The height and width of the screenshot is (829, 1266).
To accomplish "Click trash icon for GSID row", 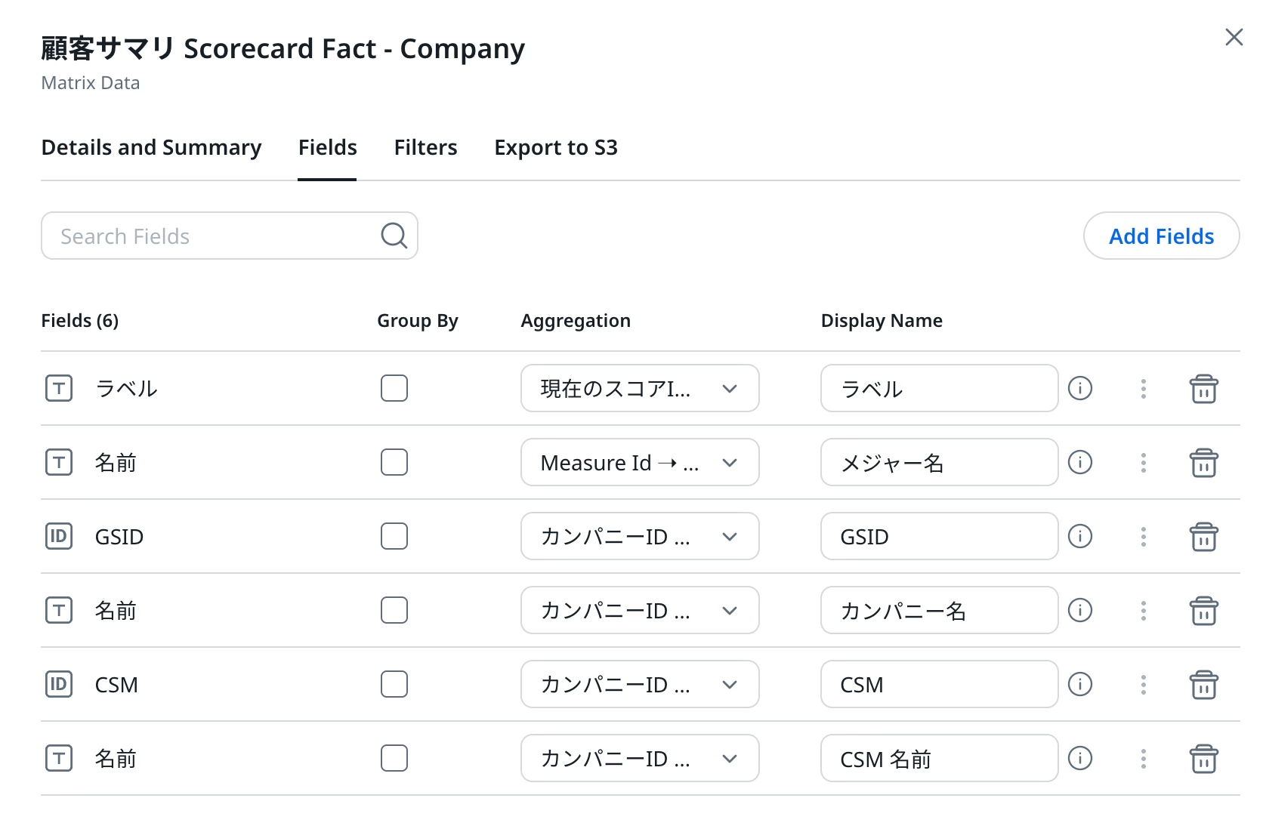I will click(x=1203, y=537).
